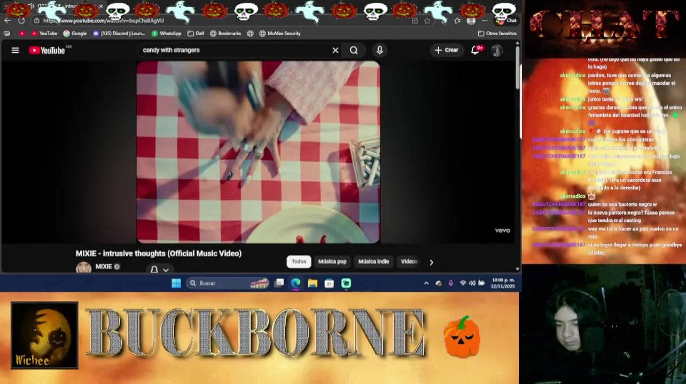Click the YouTube logo to go home
The image size is (686, 384).
47,50
